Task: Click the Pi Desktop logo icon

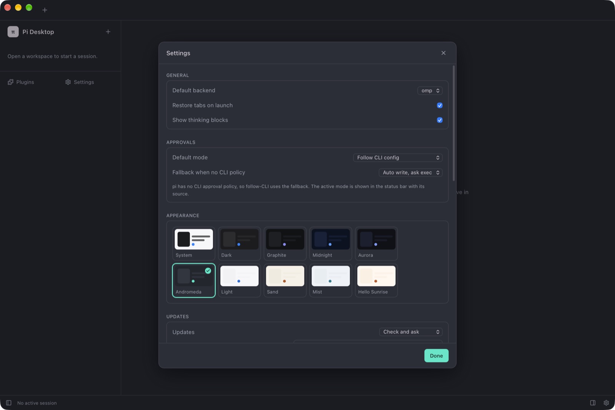Action: pyautogui.click(x=13, y=32)
